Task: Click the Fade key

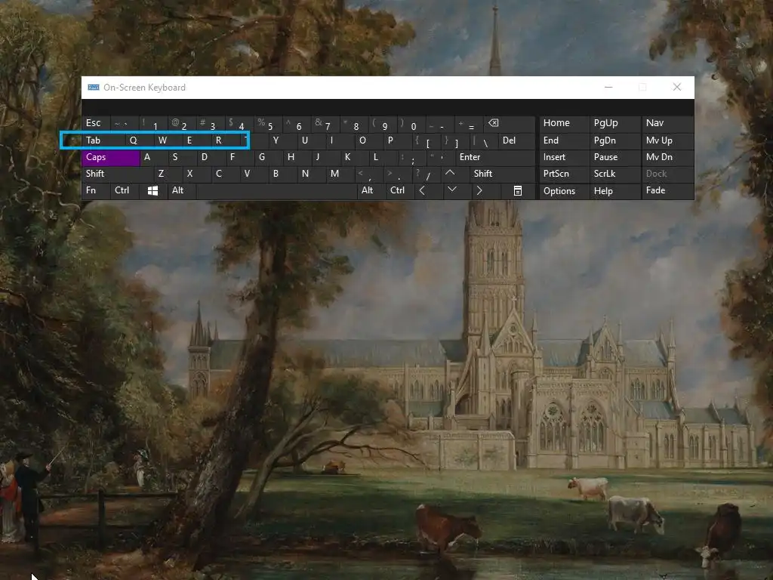Action: (x=667, y=190)
